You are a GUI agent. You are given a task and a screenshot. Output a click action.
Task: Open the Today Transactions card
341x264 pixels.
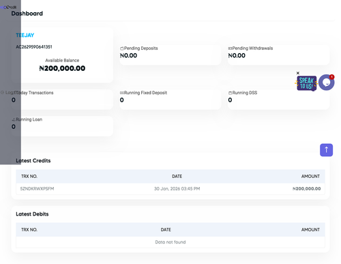pos(62,100)
